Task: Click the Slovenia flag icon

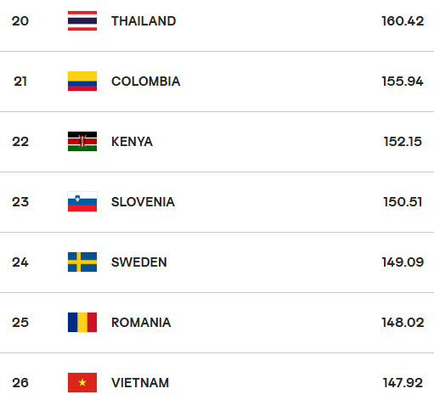Action: pos(82,202)
